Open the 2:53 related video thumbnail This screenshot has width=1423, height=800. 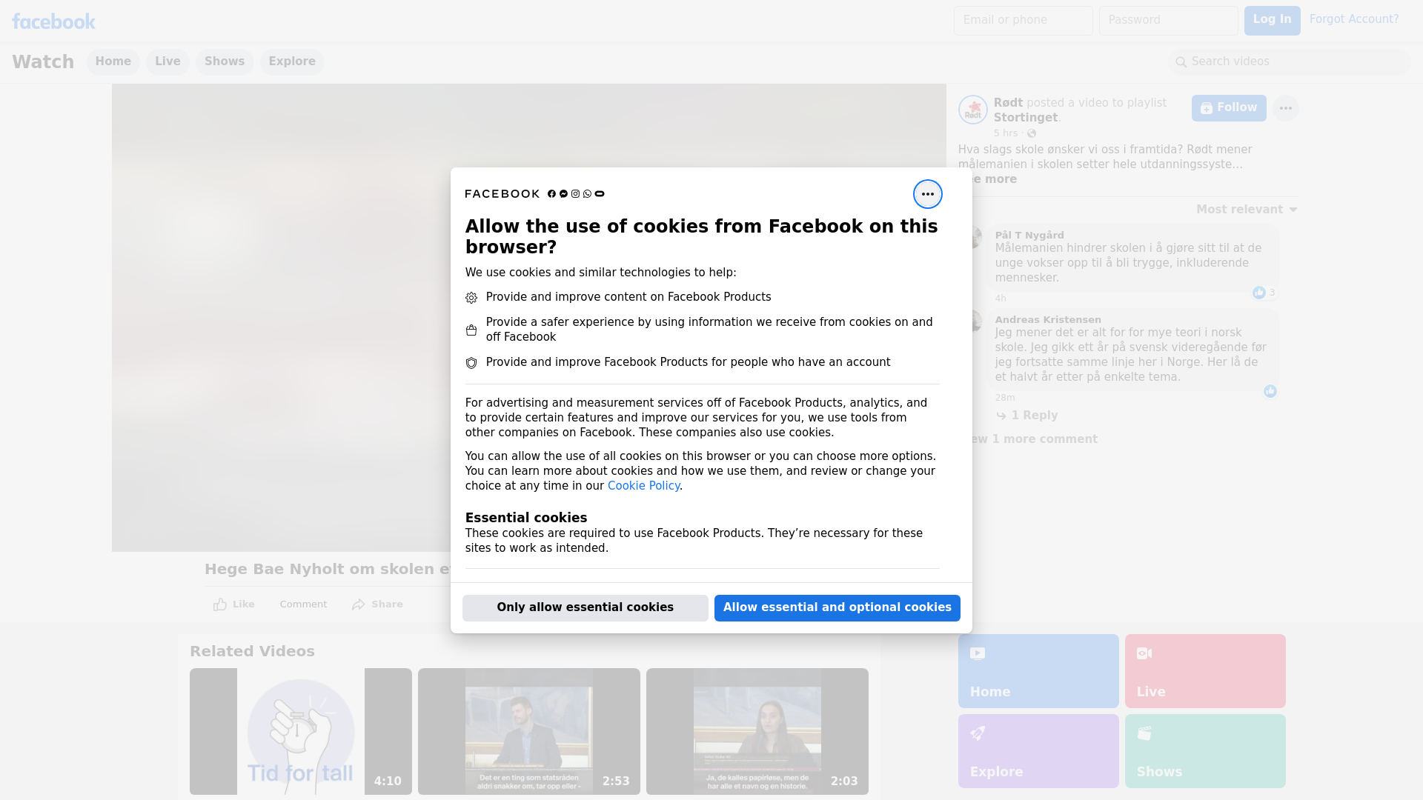[x=529, y=732]
